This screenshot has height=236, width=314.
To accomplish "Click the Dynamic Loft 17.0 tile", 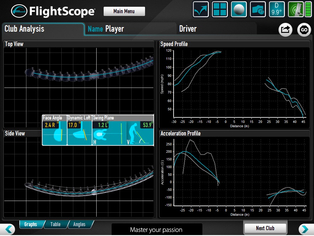I will click(x=79, y=130).
